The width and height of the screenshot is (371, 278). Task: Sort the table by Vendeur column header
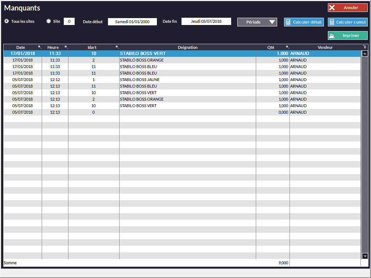(x=325, y=47)
